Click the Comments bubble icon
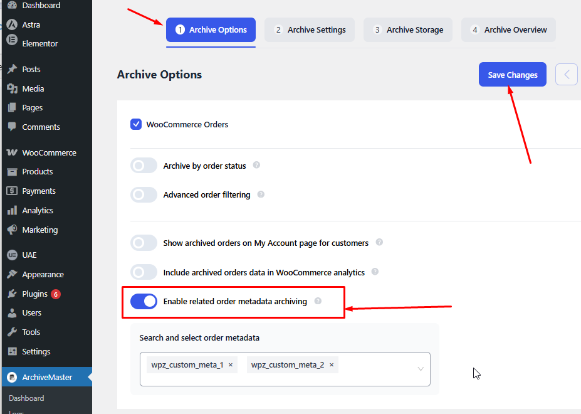The image size is (581, 414). (13, 127)
